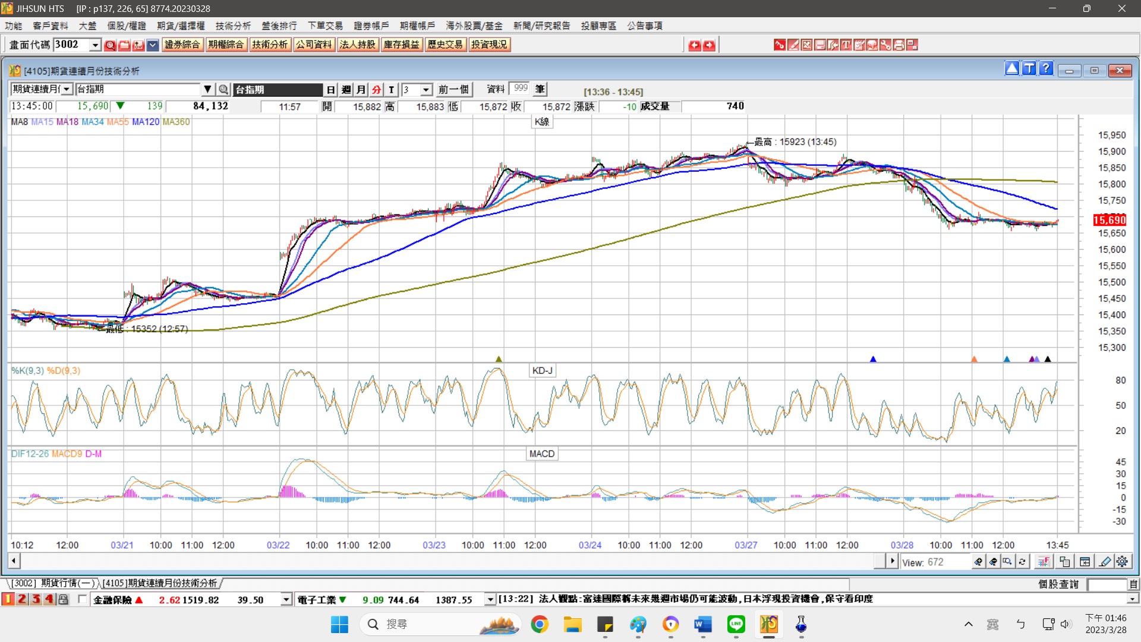1141x642 pixels.
Task: Switch to [3002] 期貨行情(一) tab
Action: click(52, 583)
